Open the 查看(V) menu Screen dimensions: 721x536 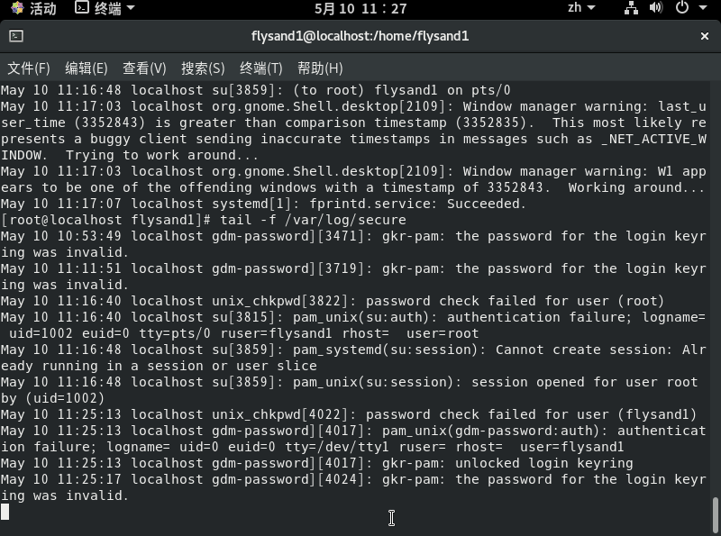[144, 68]
